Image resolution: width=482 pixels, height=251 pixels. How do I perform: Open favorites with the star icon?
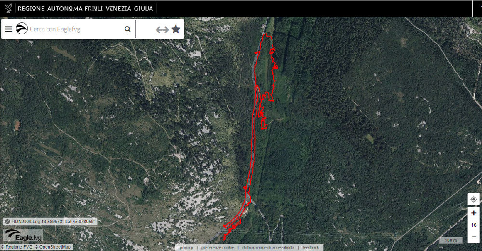point(176,29)
